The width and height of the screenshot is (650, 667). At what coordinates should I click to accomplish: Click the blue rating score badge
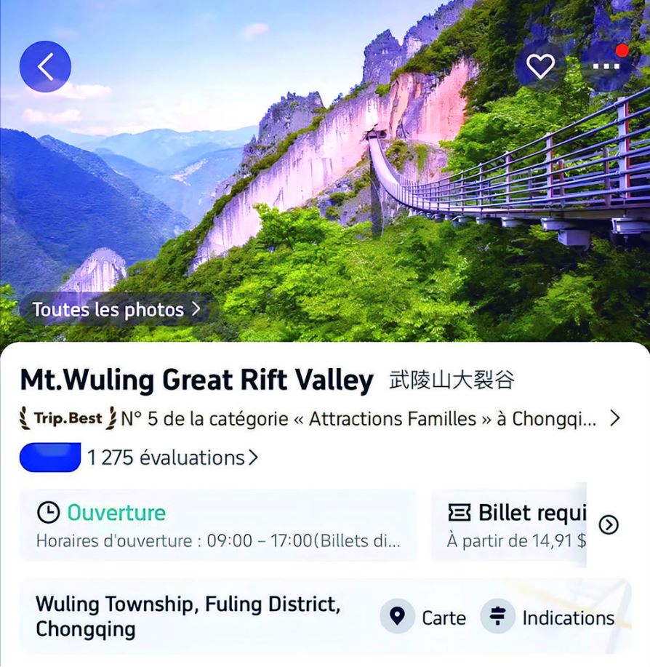(50, 458)
